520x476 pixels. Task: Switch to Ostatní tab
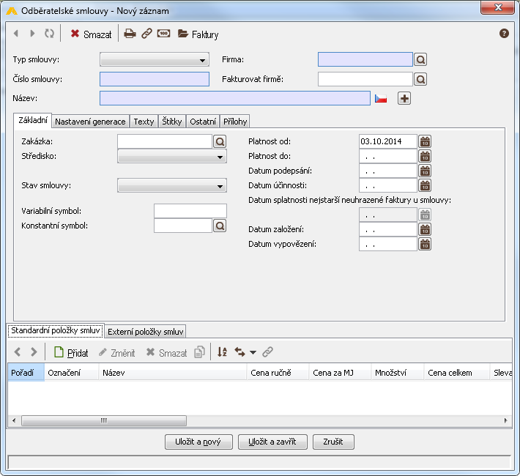pos(203,122)
